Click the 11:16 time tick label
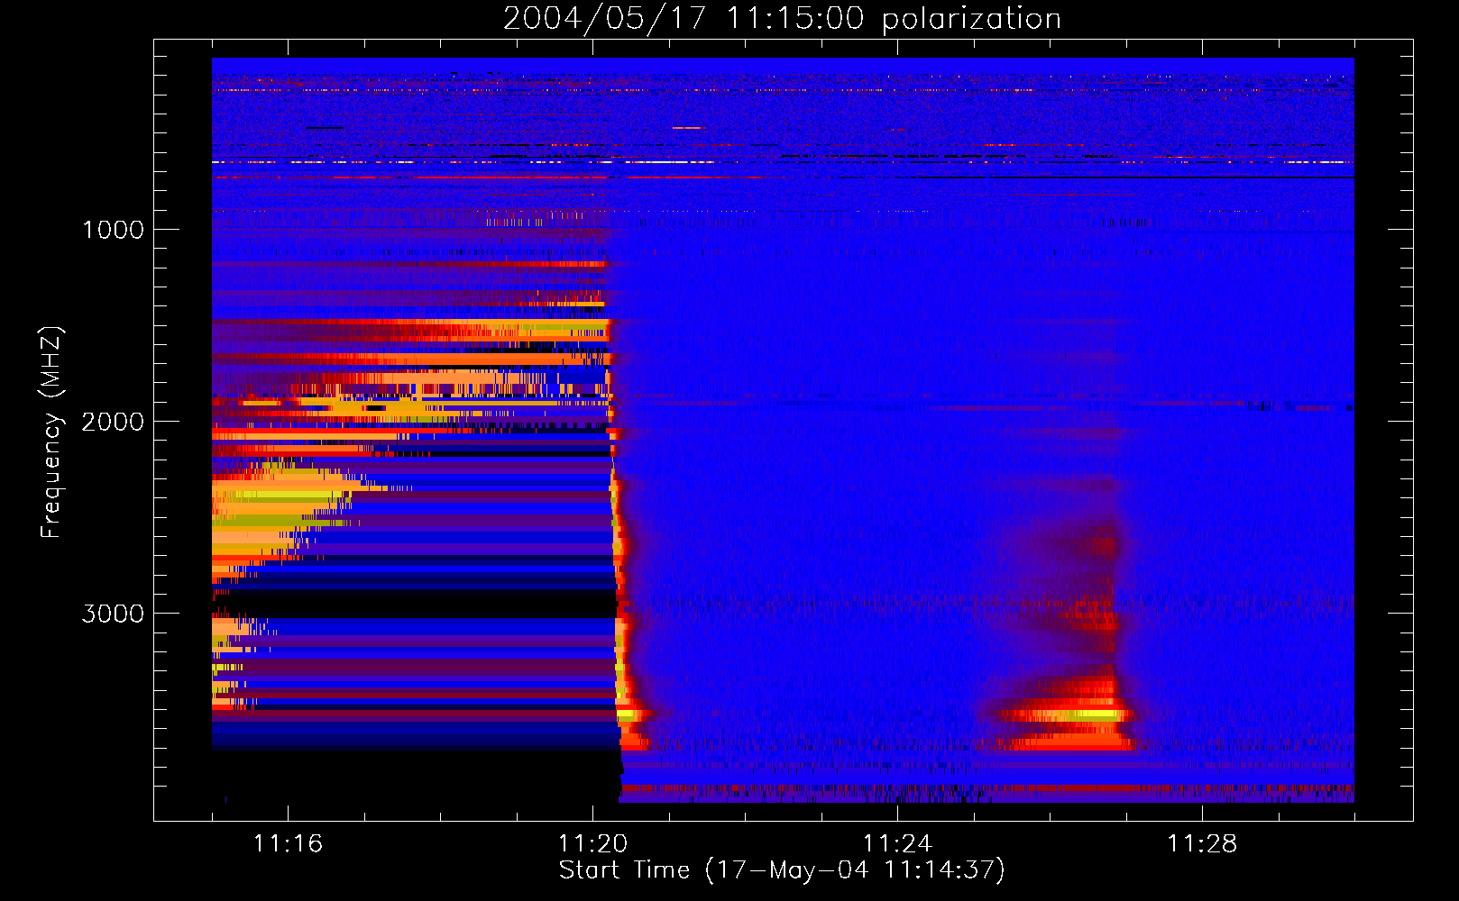The width and height of the screenshot is (1459, 901). [288, 843]
